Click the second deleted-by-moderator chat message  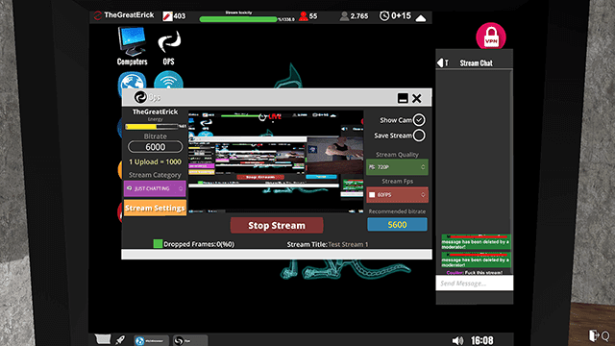(x=476, y=260)
